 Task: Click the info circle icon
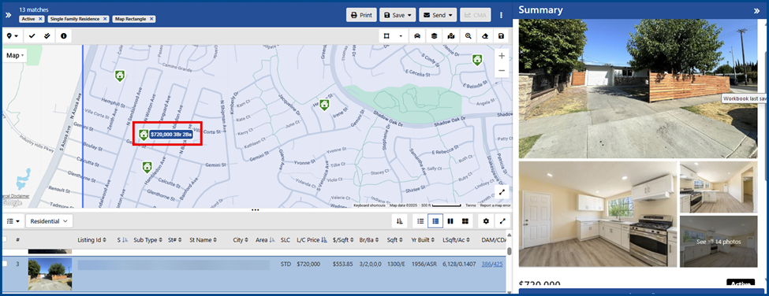[64, 35]
